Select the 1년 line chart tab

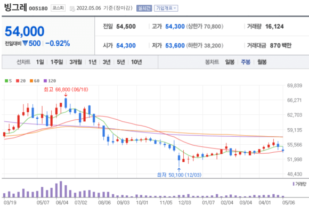click(92, 62)
